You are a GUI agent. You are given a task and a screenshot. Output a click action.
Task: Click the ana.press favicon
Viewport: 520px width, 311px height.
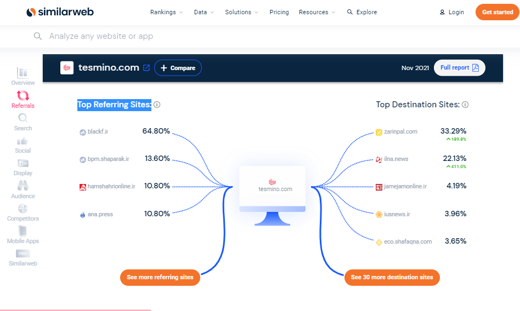pyautogui.click(x=83, y=215)
